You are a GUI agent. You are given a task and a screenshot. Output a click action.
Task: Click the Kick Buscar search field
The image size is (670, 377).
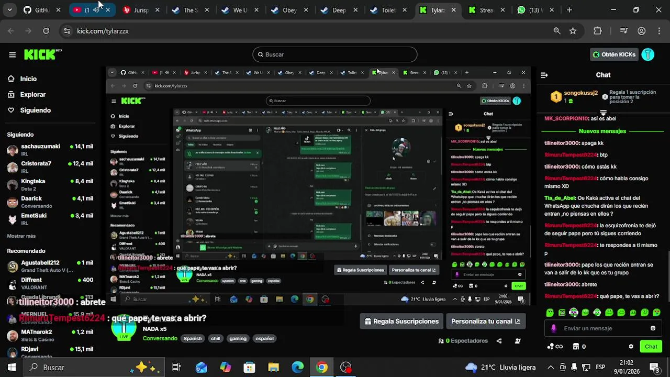(335, 54)
